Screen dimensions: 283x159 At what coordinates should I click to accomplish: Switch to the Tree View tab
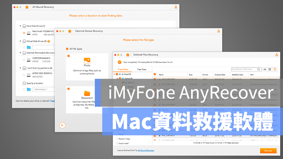(142, 69)
